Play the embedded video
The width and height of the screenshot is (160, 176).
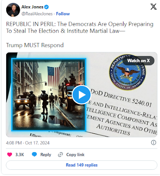point(82,95)
